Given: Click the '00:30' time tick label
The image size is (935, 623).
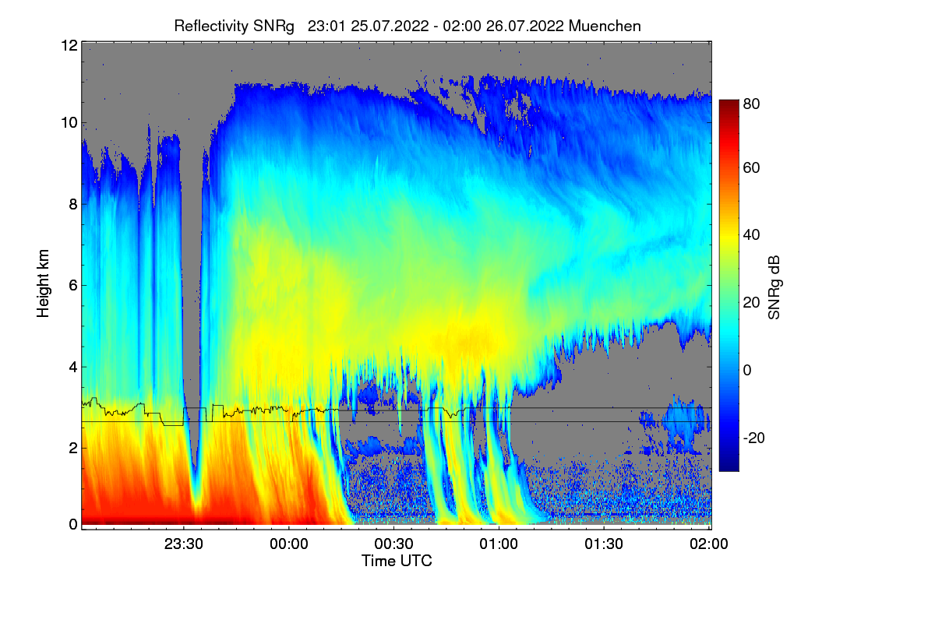Looking at the screenshot, I should 393,544.
